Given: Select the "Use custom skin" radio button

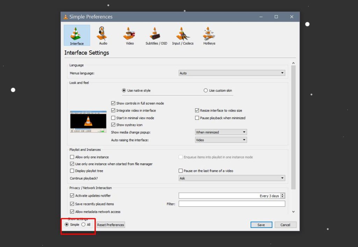Looking at the screenshot, I should 206,90.
